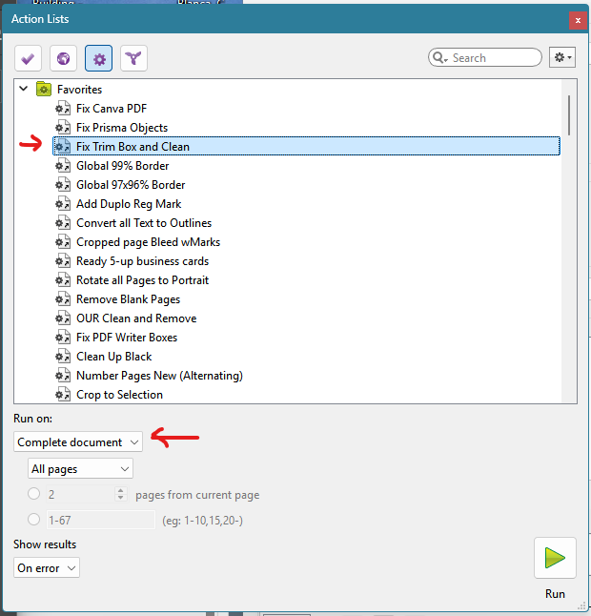Click the Crop to Selection action icon
The width and height of the screenshot is (591, 616).
(x=63, y=394)
